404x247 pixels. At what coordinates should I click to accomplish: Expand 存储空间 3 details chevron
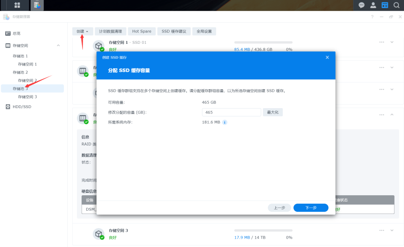391,230
